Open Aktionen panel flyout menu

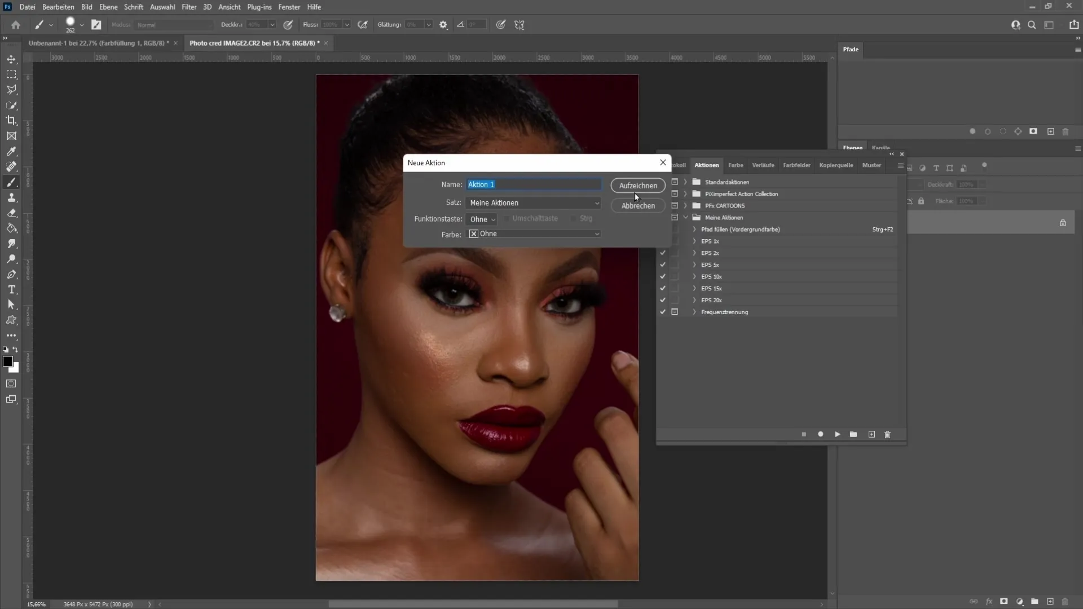[x=901, y=166]
